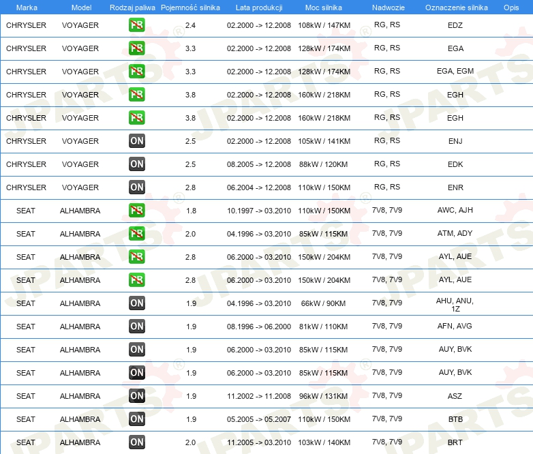533x454 pixels.
Task: Click the Rodzaj paliwa column header
Action: [133, 7]
